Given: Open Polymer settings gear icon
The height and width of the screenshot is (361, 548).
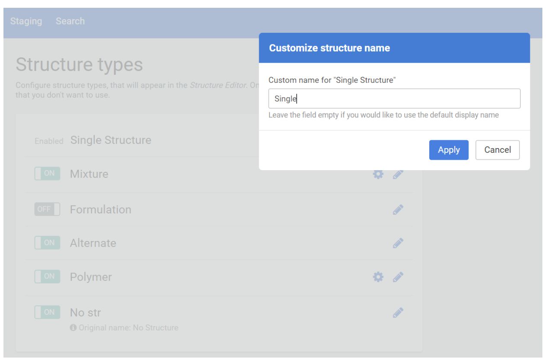Looking at the screenshot, I should 378,277.
